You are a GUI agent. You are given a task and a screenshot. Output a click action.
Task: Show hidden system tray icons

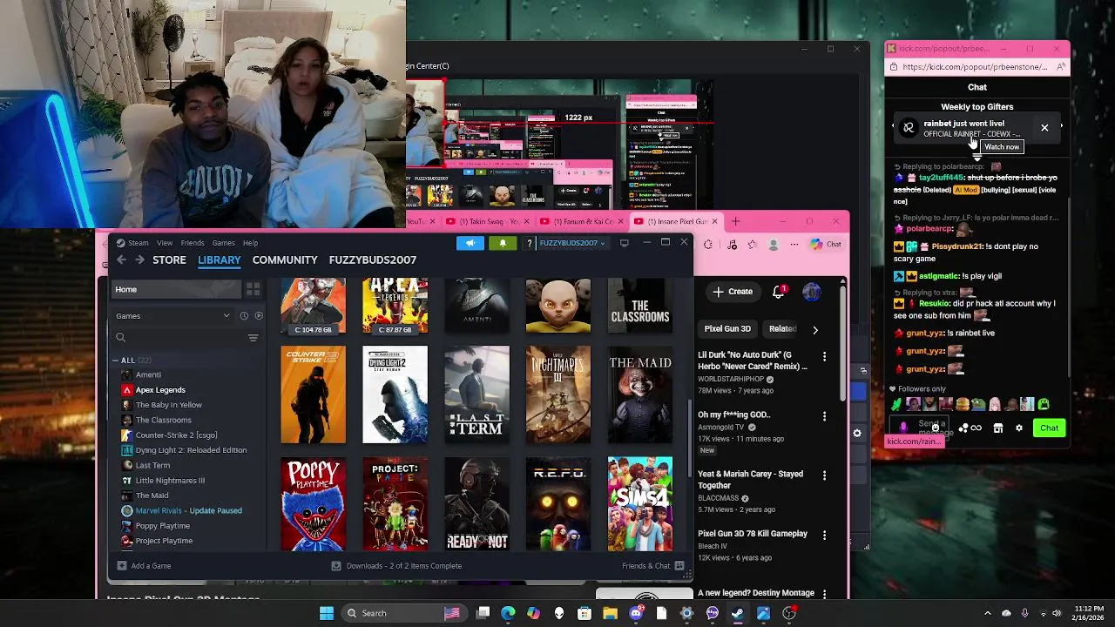coord(987,613)
